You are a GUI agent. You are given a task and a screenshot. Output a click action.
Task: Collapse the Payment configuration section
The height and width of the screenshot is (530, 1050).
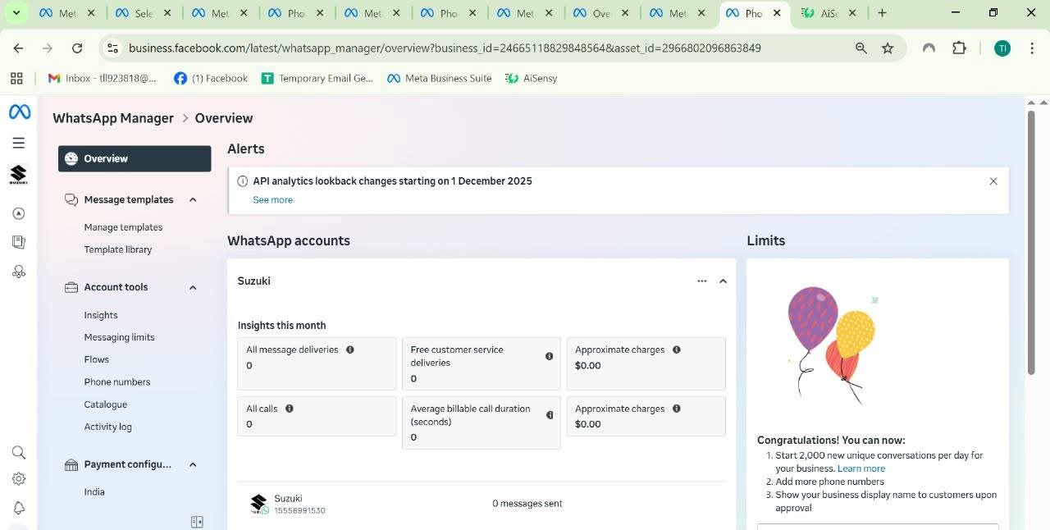(193, 464)
